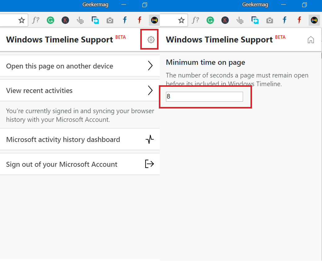Restore down the right Geekermag window
Screen dimensions: 322x261
[x=305, y=5]
